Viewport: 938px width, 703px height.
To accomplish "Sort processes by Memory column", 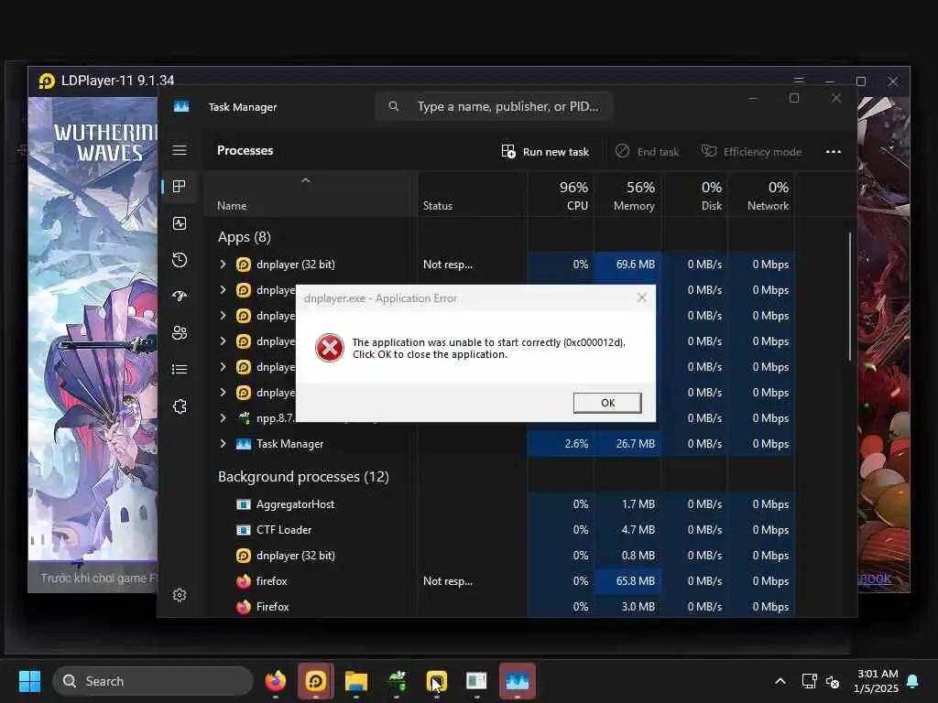I will tap(627, 195).
